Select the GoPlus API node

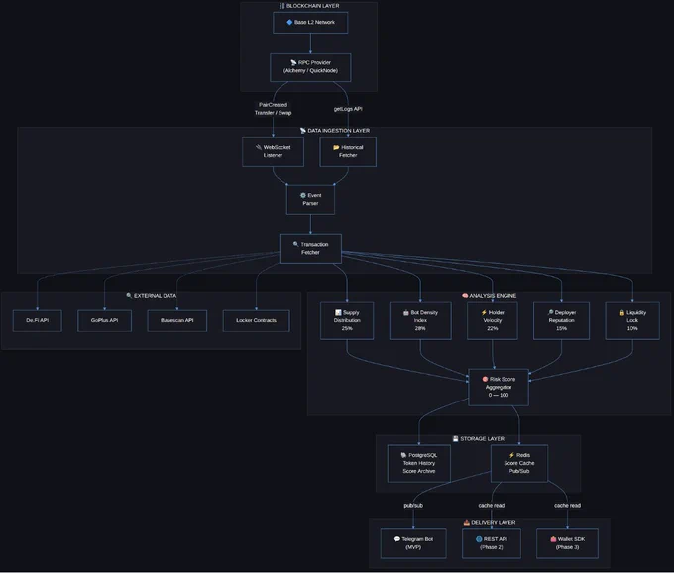tap(104, 320)
